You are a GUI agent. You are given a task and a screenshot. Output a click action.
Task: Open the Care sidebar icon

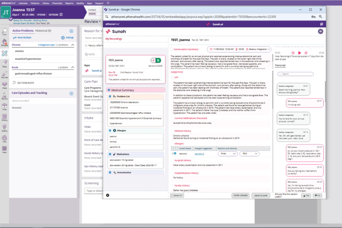(5, 139)
